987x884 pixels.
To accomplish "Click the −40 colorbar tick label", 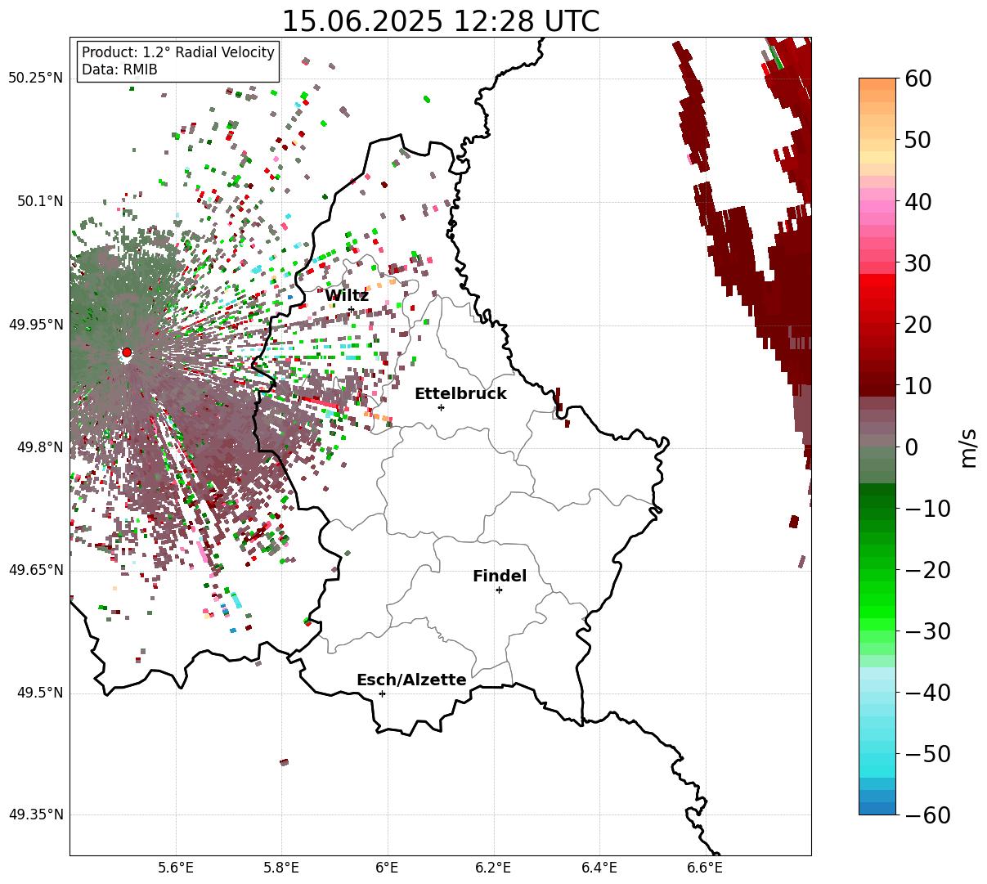I will pos(928,693).
